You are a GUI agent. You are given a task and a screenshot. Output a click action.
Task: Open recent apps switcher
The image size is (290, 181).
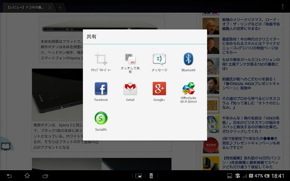45,176
